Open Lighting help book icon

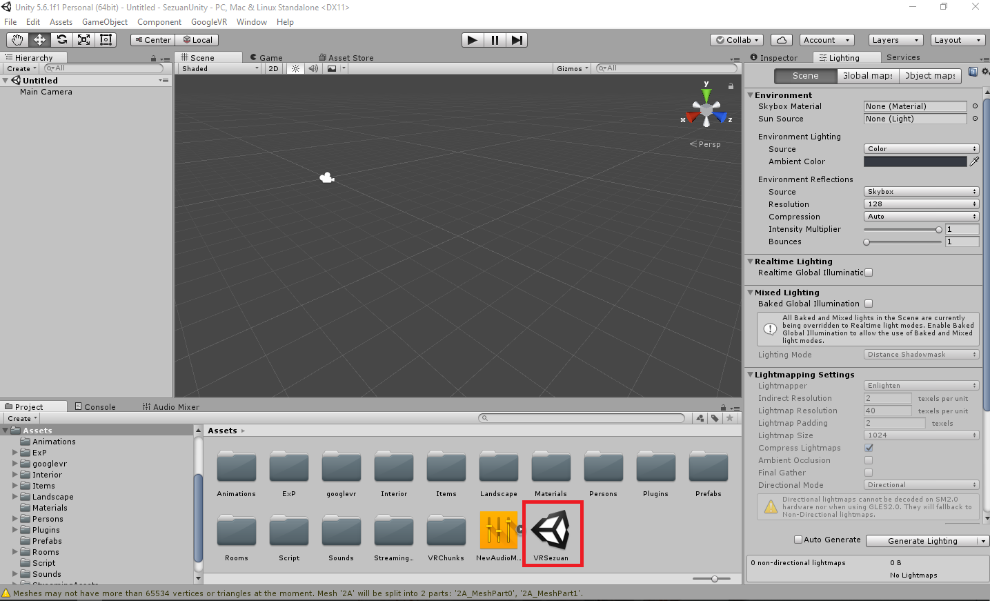(973, 72)
